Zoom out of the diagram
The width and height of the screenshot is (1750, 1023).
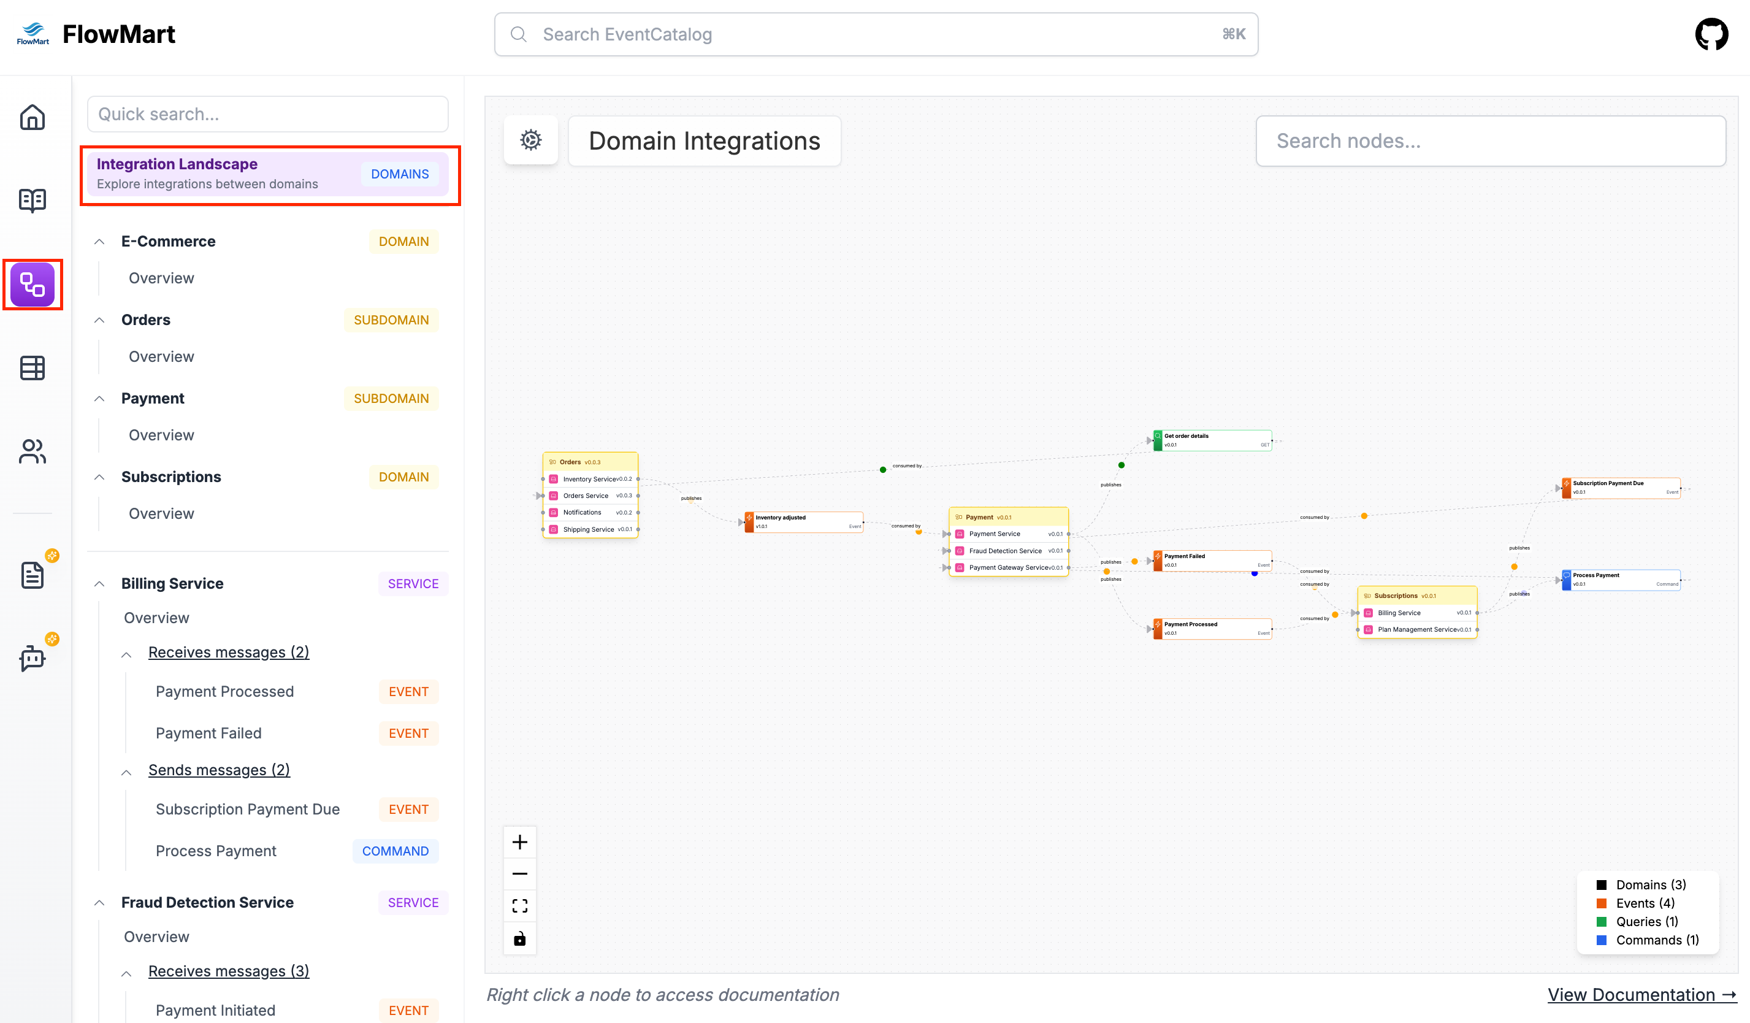[519, 874]
